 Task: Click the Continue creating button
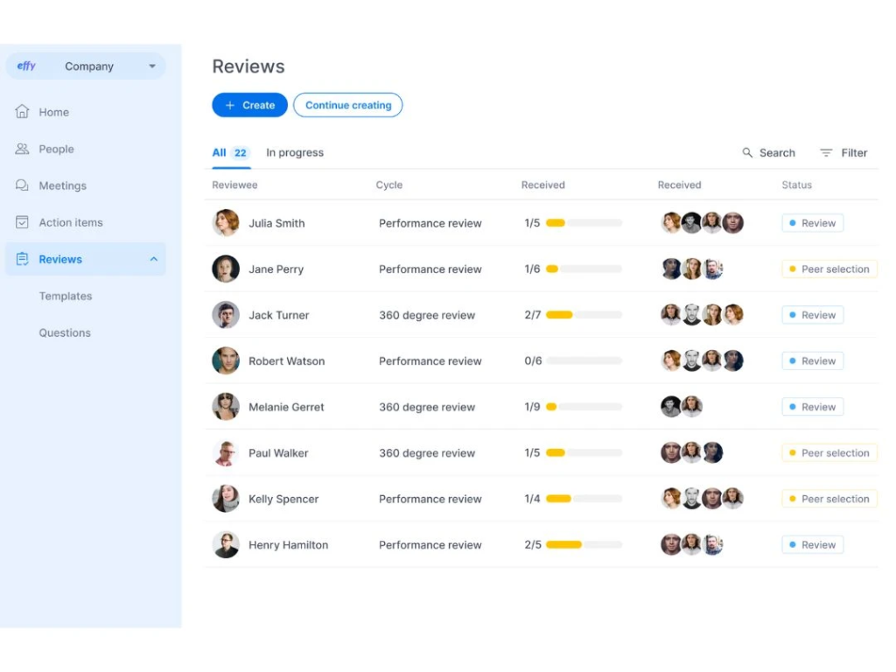(347, 105)
